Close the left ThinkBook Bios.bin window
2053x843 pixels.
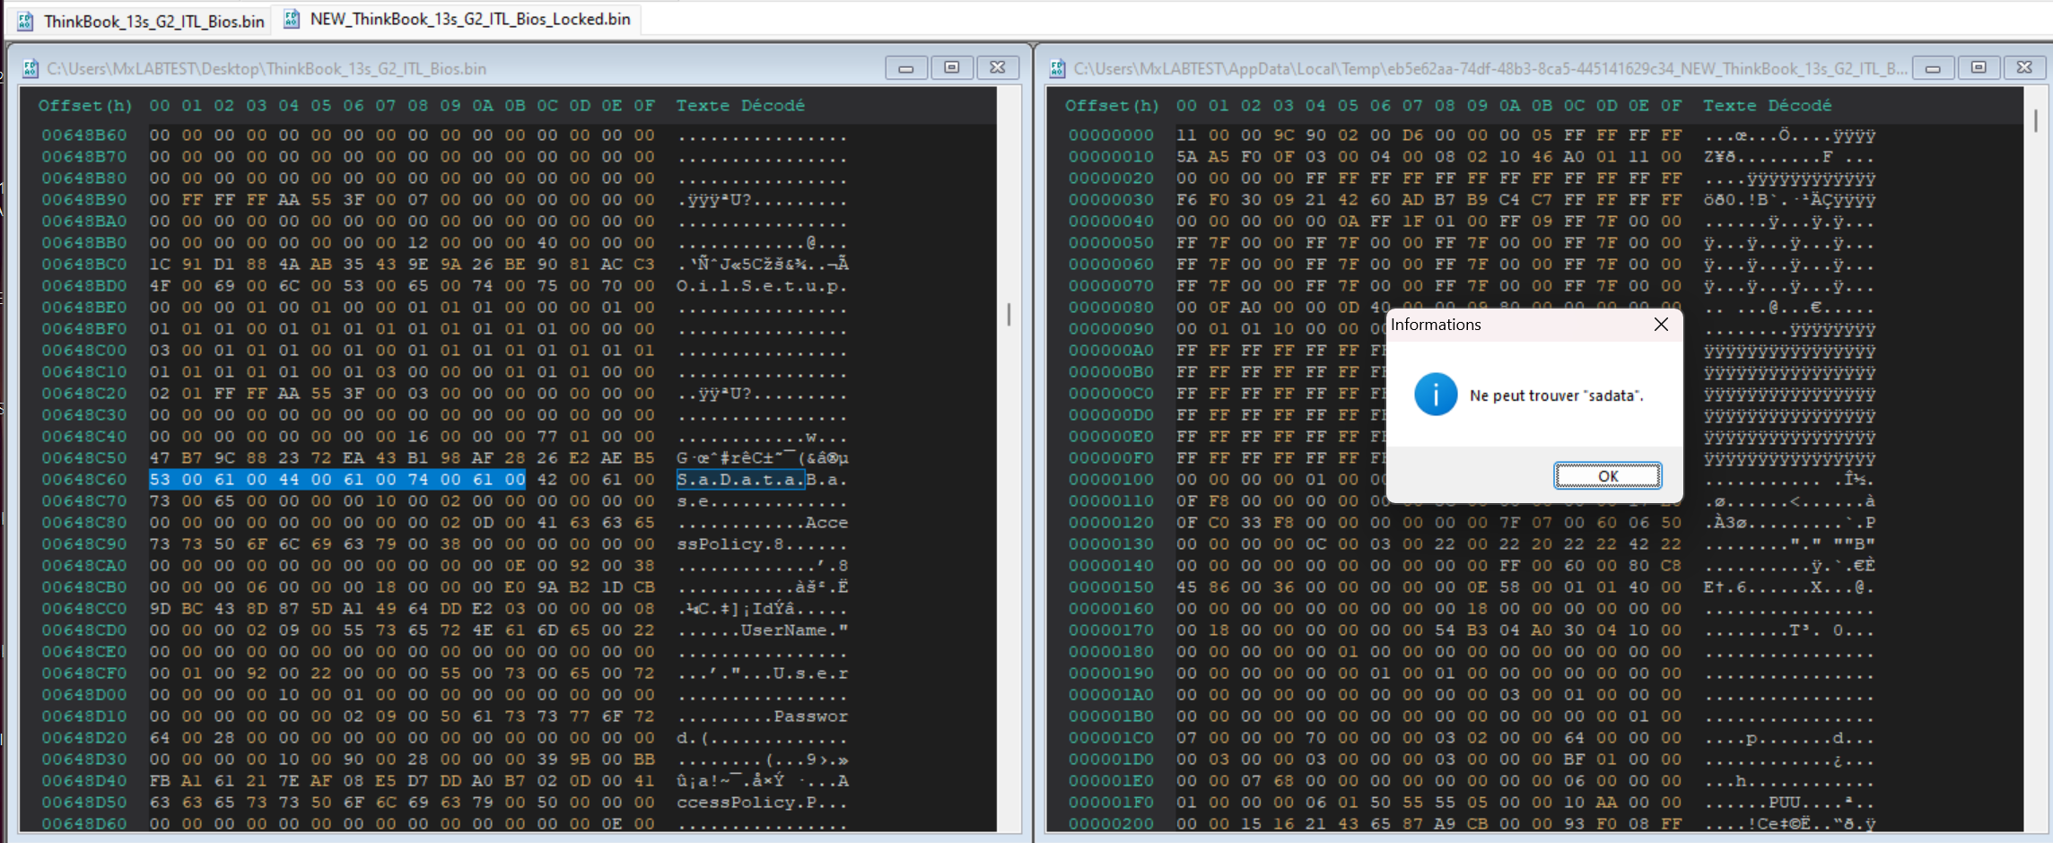coord(997,68)
